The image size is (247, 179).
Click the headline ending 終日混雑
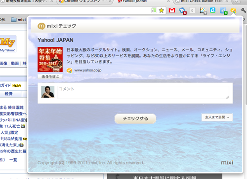tap(12, 107)
